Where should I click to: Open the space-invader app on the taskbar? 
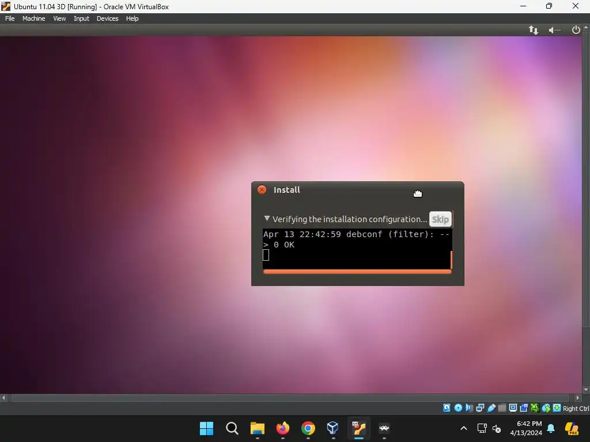[x=384, y=428]
